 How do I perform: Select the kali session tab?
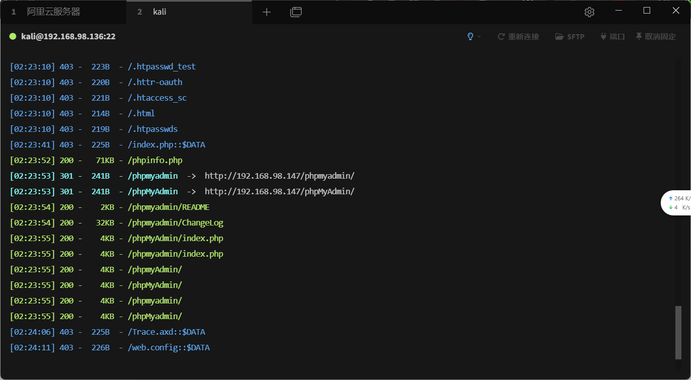click(x=189, y=12)
